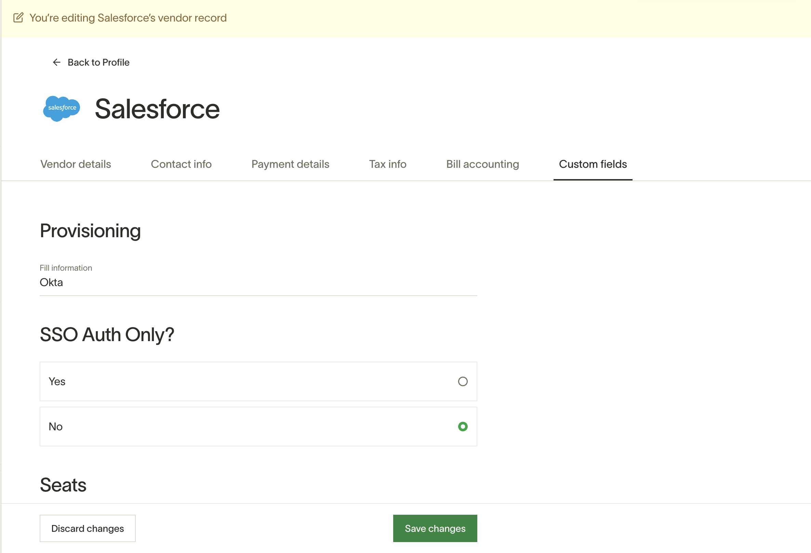Switch to the Bill accounting tab
The image size is (811, 553).
(482, 164)
